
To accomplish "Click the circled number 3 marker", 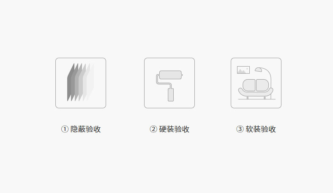I will (240, 129).
